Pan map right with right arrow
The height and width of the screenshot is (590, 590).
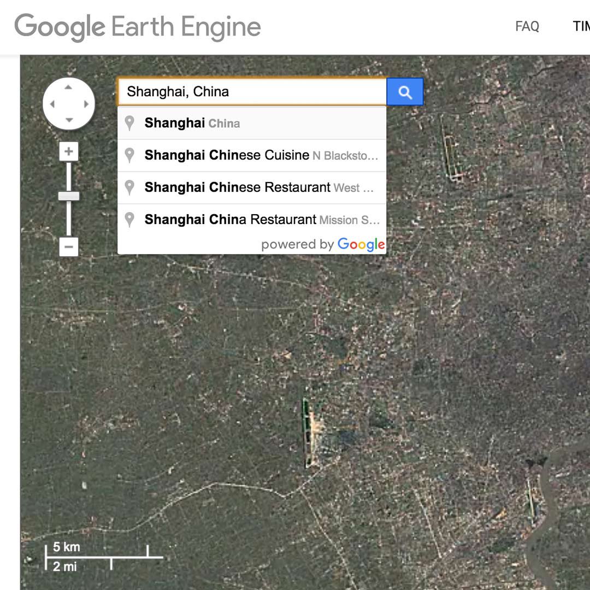86,104
